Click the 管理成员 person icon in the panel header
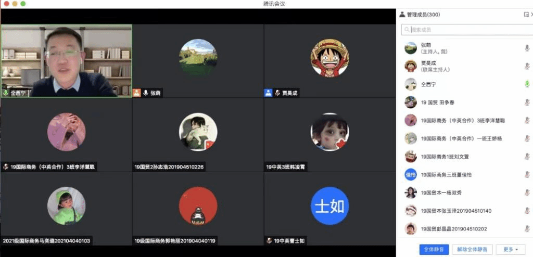This screenshot has width=533, height=257. click(402, 15)
